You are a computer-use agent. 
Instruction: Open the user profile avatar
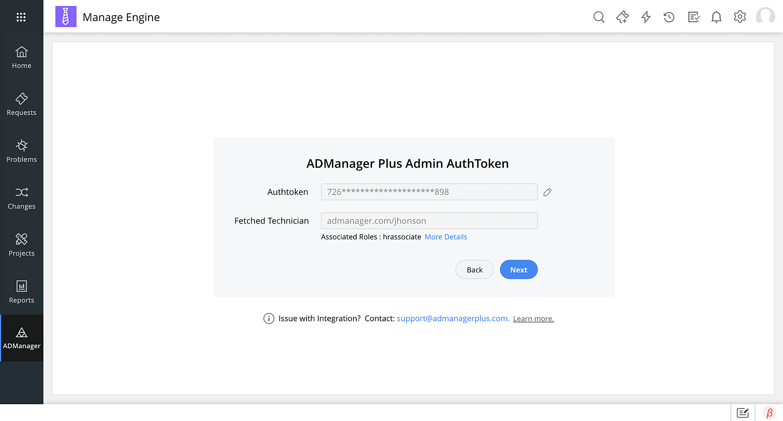coord(765,17)
